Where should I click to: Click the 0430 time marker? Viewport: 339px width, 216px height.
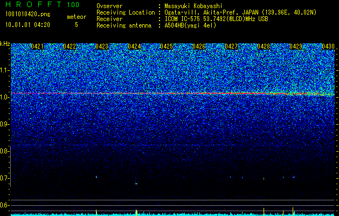point(328,46)
